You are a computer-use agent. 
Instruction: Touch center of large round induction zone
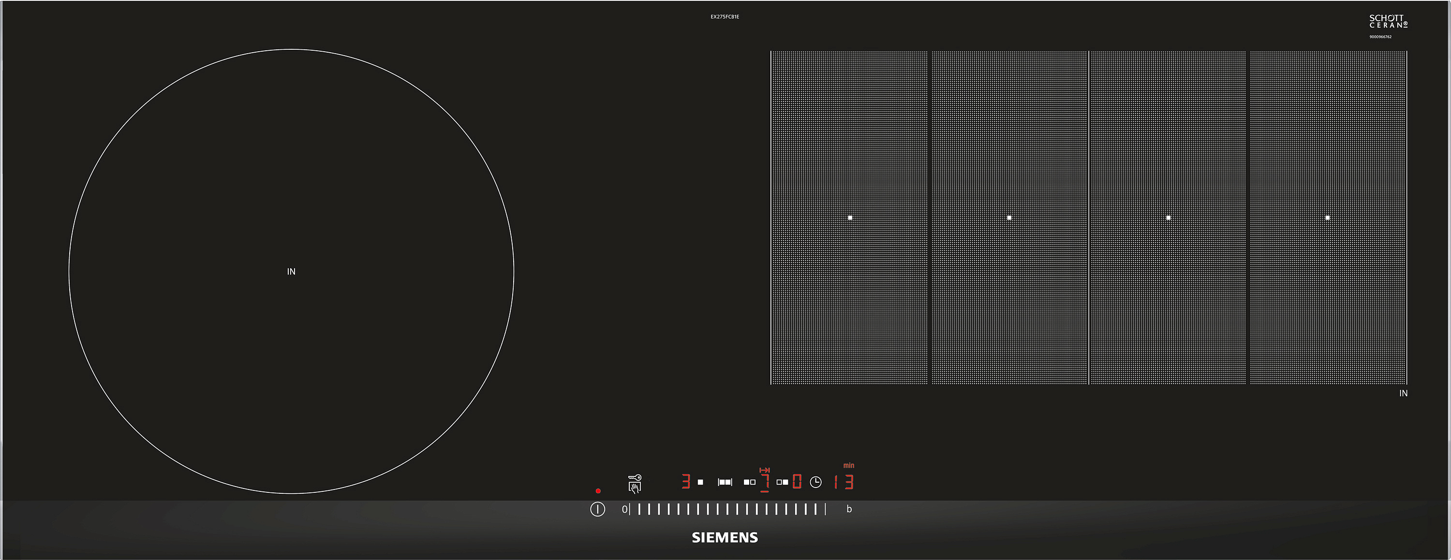pos(291,272)
